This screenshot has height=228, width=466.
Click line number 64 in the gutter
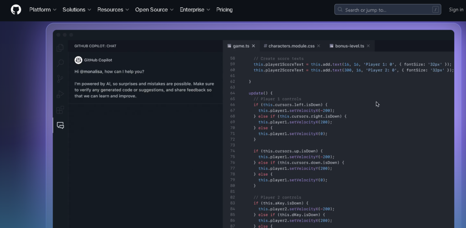(233, 93)
